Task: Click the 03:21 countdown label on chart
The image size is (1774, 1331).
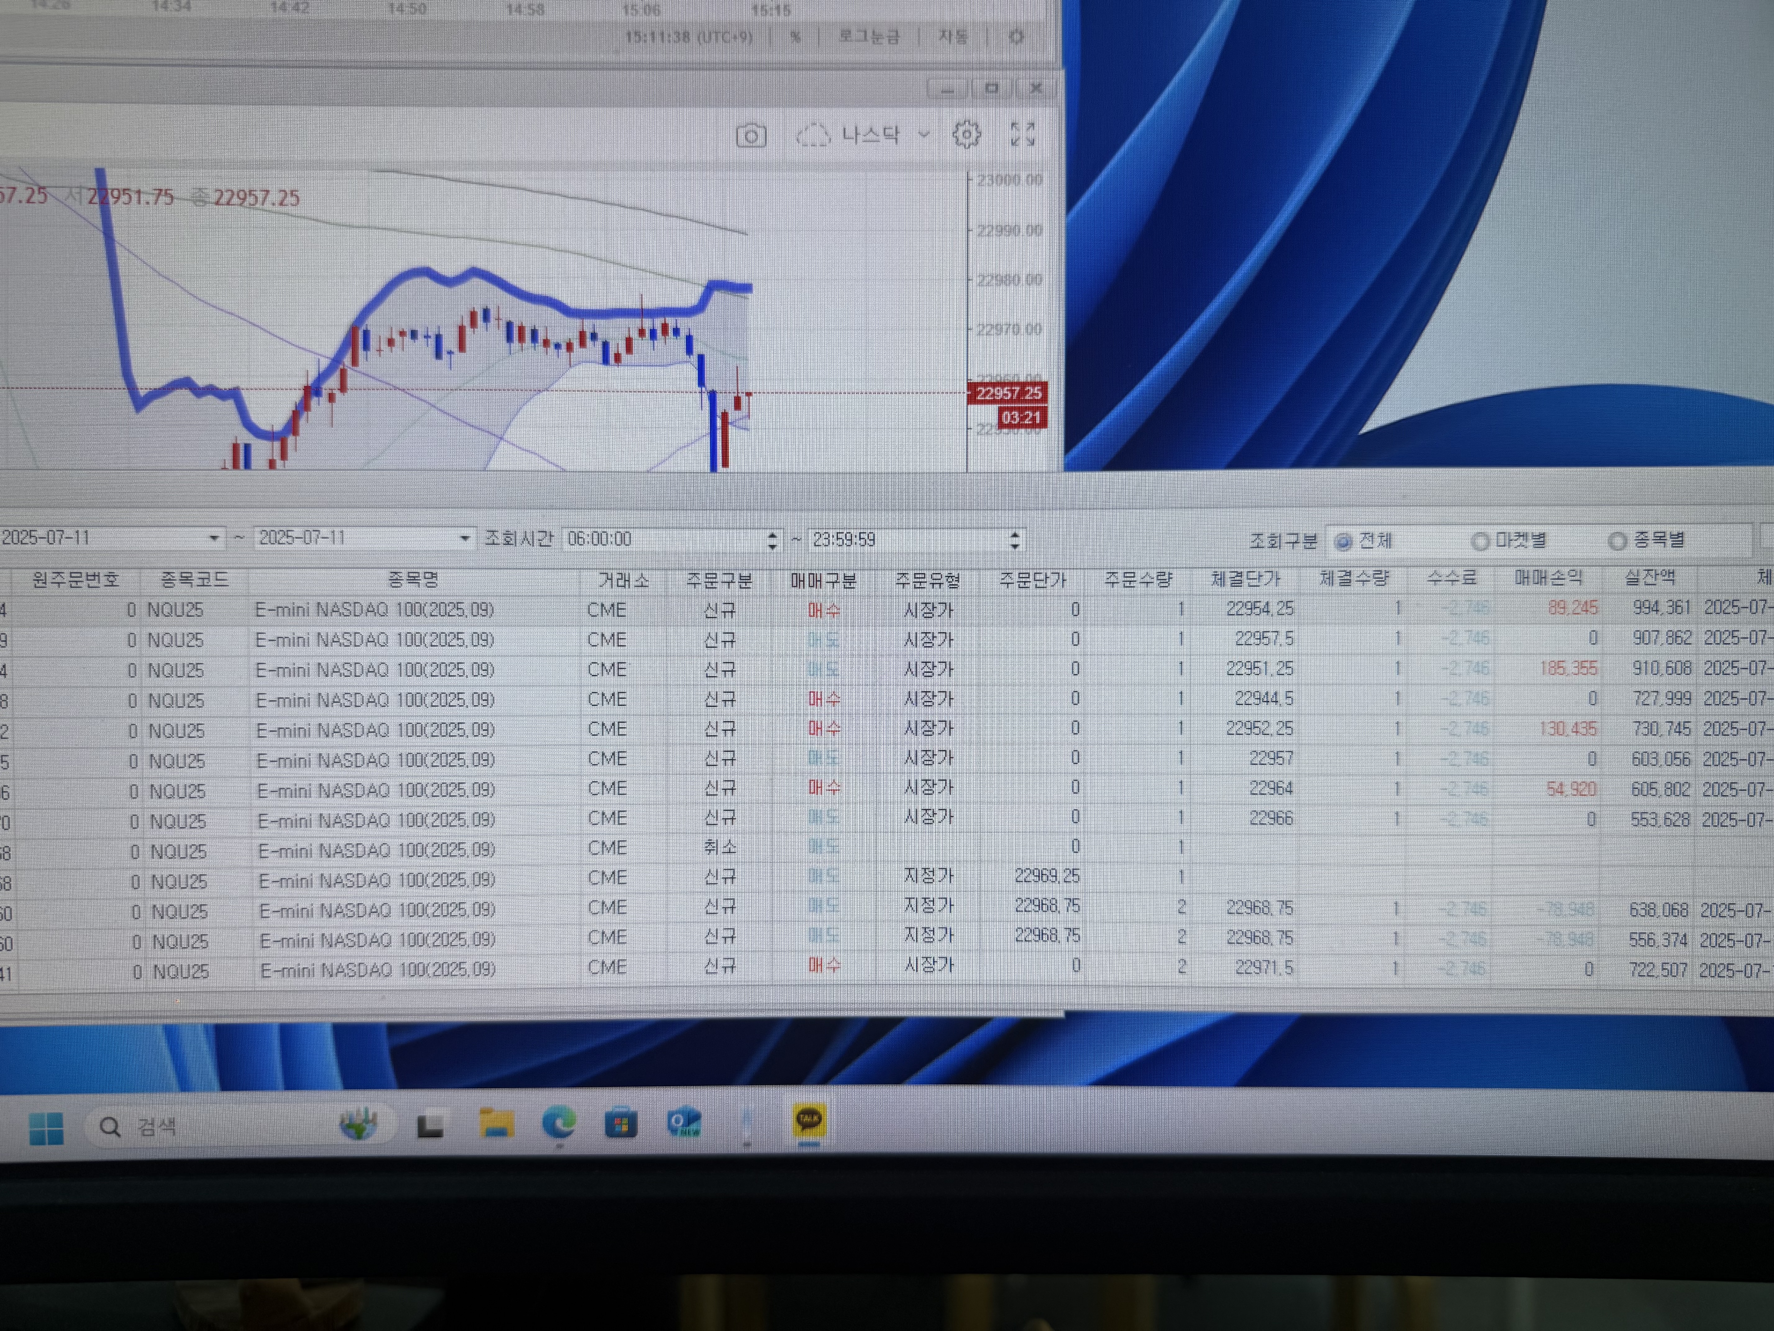Action: [x=1022, y=418]
